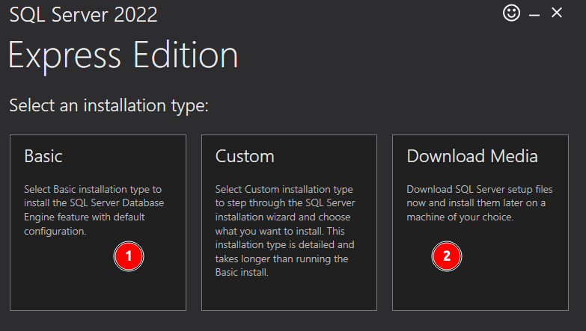Click the "Select an installation type:" label
The height and width of the screenshot is (331, 586).
[109, 106]
